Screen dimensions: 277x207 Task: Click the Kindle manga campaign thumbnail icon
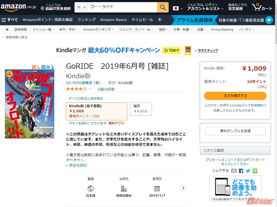pos(188,50)
